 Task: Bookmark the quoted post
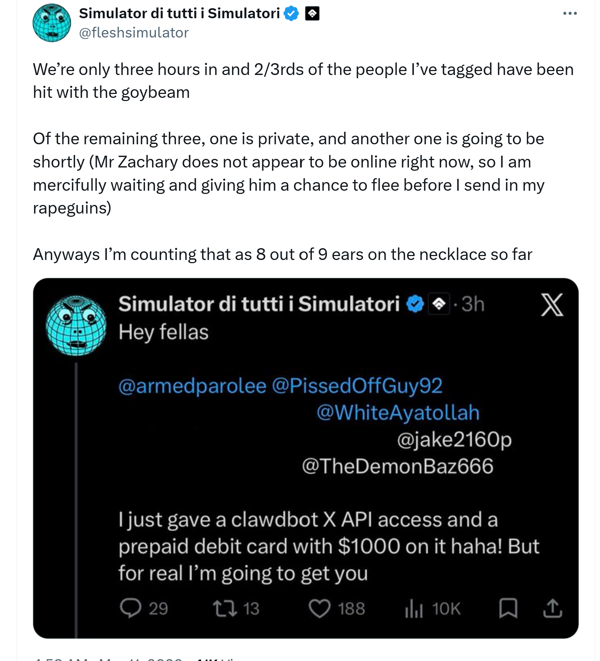tap(508, 608)
